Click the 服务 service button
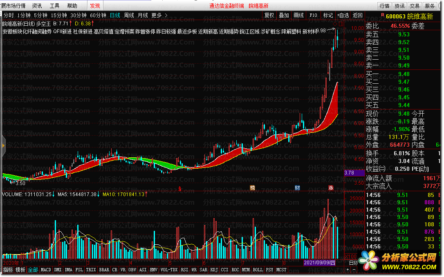Viewport: 444px width, 277px height. (x=430, y=6)
